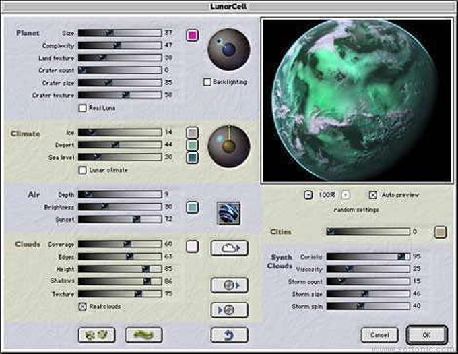The height and width of the screenshot is (354, 458).
Task: Click the Clouds Texture slider
Action: [x=120, y=293]
